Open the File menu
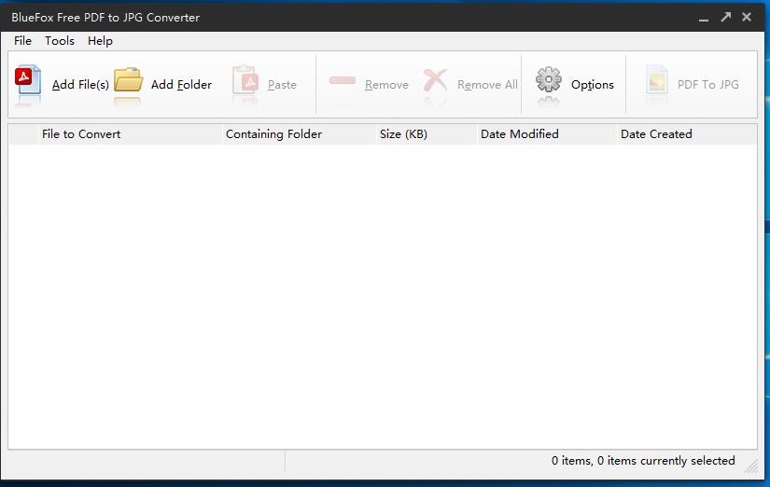 tap(23, 40)
